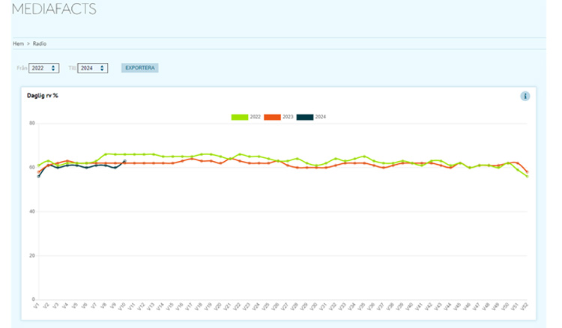
Task: Click the orange 2023 legend swatch
Action: coord(271,117)
